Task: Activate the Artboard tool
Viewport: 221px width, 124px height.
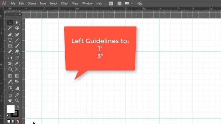Action: (x=10, y=95)
